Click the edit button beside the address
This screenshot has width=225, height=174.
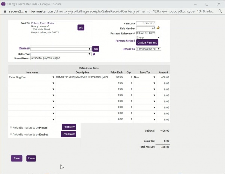click(x=81, y=27)
